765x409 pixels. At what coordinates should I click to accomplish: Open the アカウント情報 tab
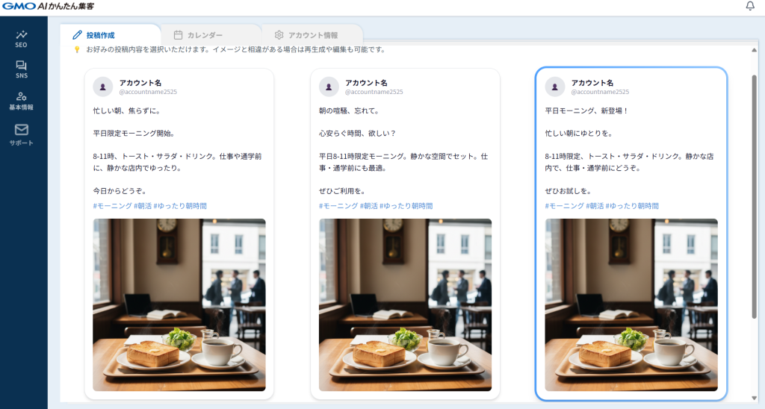[306, 35]
